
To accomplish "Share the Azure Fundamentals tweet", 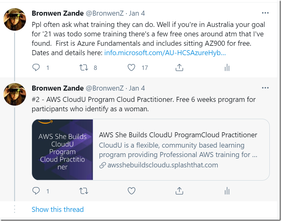I will click(x=179, y=67).
